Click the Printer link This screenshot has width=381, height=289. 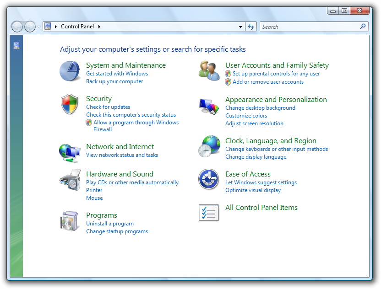(94, 190)
